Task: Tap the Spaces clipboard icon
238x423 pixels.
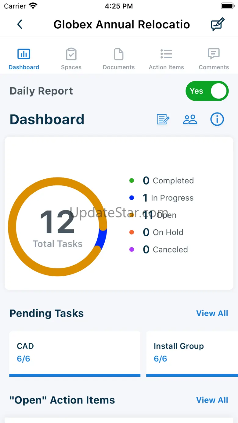Action: (71, 54)
